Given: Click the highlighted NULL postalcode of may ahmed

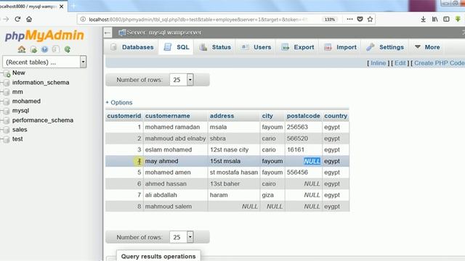Looking at the screenshot, I should pyautogui.click(x=312, y=161).
